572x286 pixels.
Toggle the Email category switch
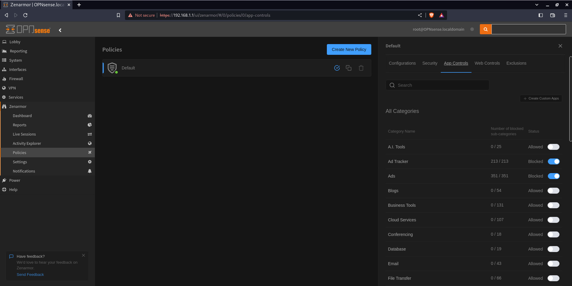click(x=554, y=264)
